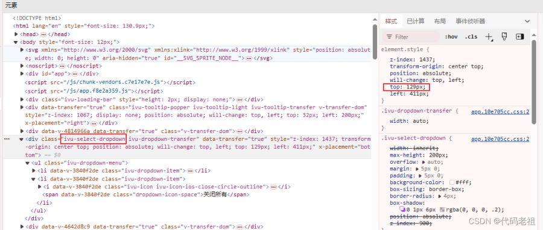Expand the noscript node triangle
The image size is (543, 230).
22,66
